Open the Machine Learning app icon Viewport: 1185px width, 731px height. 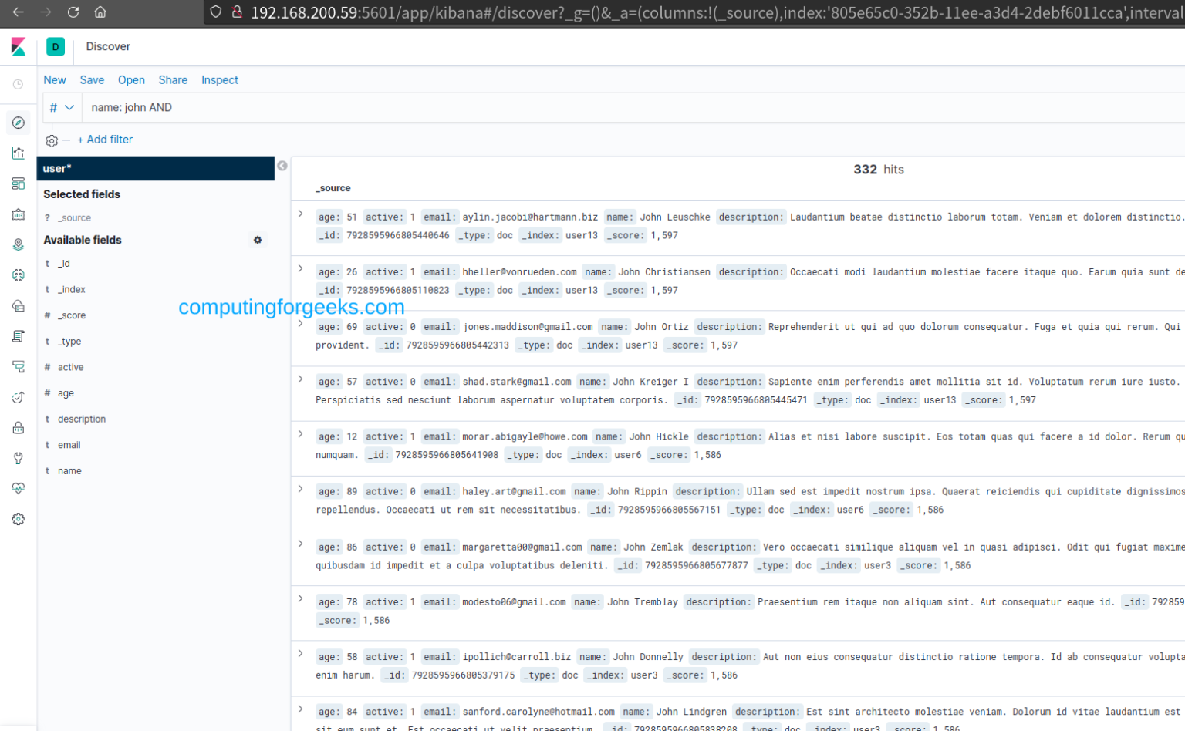[18, 275]
